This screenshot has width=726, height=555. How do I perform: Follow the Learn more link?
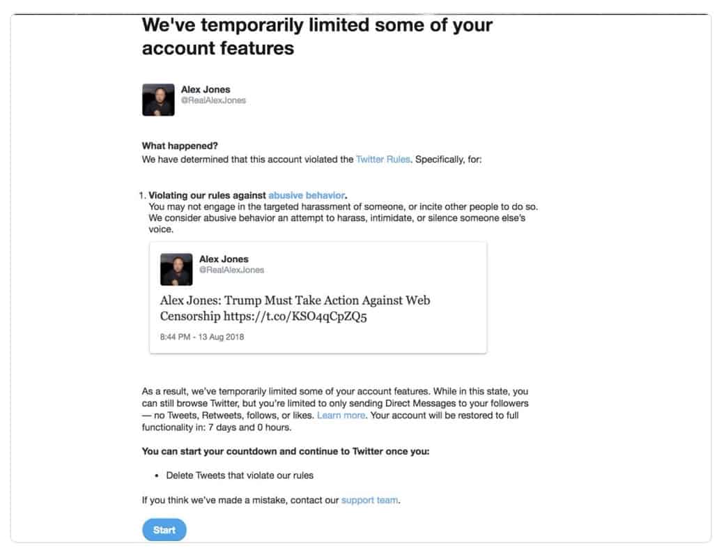[x=341, y=415]
